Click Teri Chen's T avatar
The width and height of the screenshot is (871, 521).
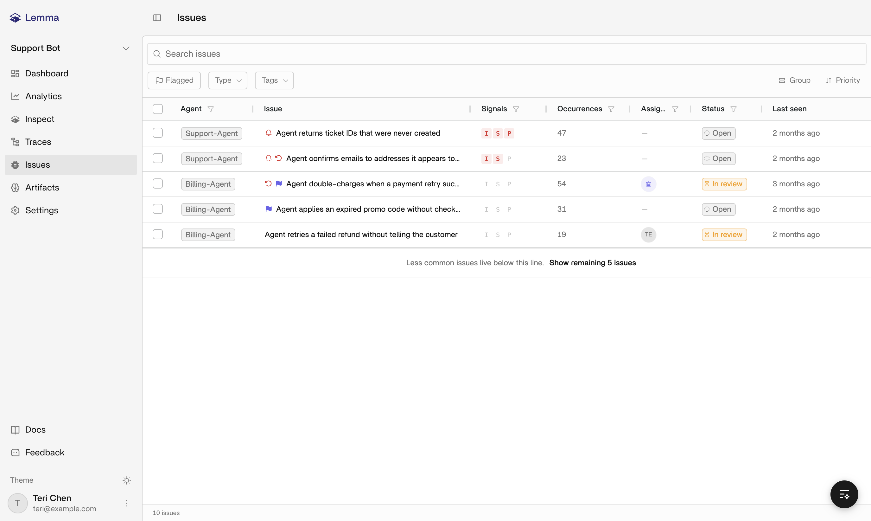pyautogui.click(x=17, y=503)
